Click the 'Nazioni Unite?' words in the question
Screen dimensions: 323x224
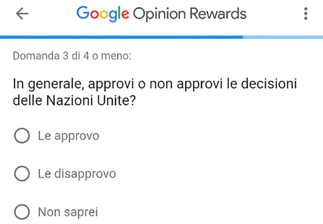(x=91, y=101)
